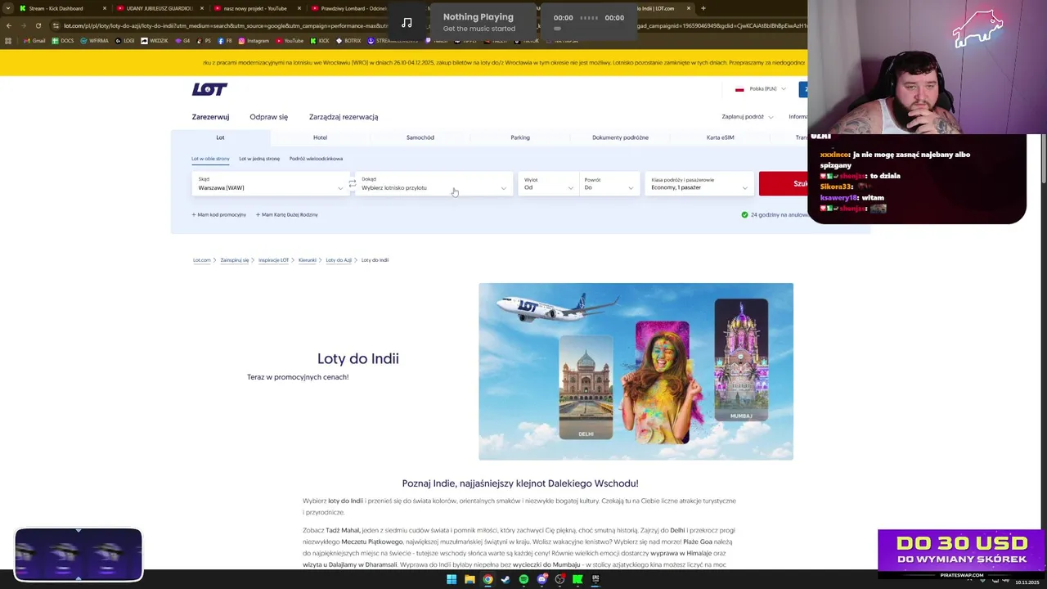The image size is (1047, 589).
Task: Open 'Zarządzaj rezerwacją' navigation item
Action: pos(344,117)
